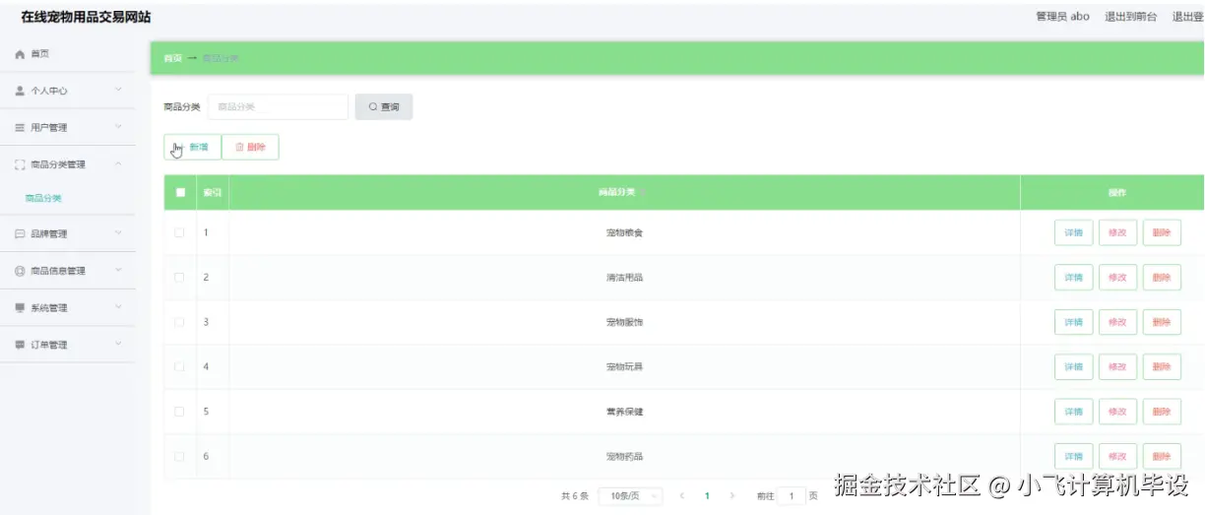Toggle the select-all checkbox in table header
The width and height of the screenshot is (1205, 515).
pos(180,192)
